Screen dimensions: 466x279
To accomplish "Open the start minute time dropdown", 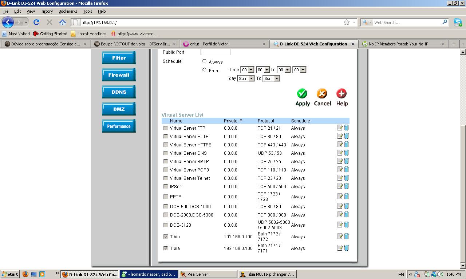I will [263, 70].
